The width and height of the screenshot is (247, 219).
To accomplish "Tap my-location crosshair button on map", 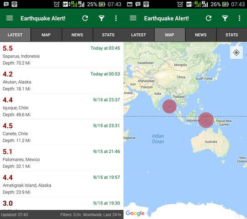I will [236, 52].
